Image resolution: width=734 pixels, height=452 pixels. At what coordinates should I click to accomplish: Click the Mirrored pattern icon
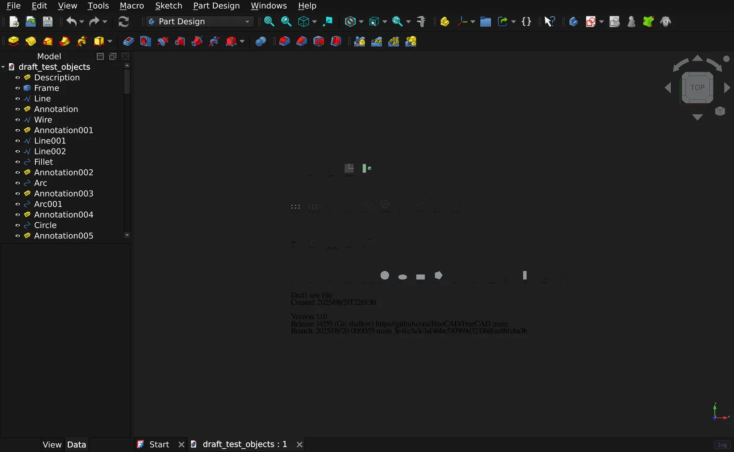(x=359, y=41)
